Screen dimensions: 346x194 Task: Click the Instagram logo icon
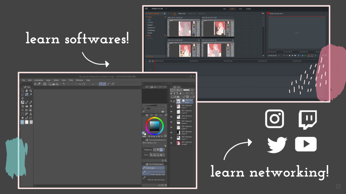(274, 119)
